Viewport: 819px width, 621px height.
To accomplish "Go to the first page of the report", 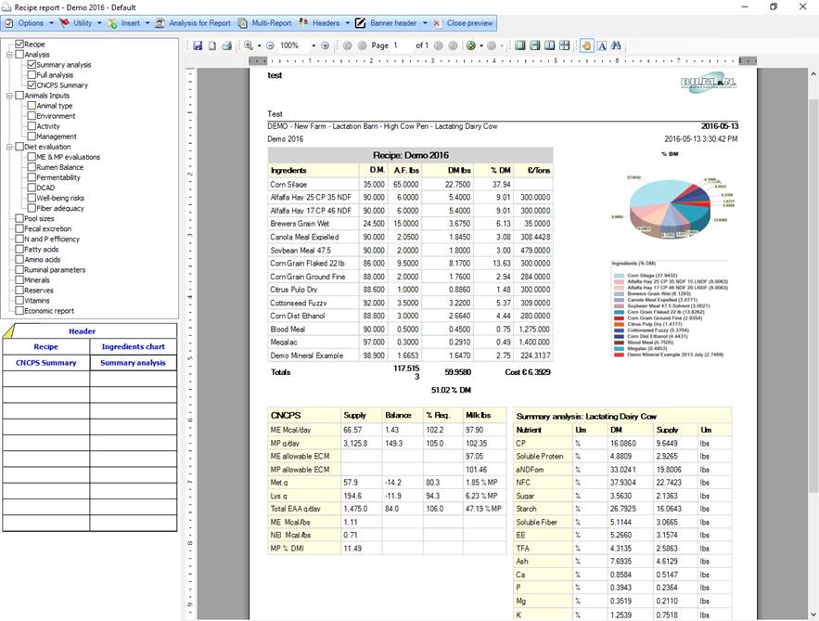I will tap(347, 46).
